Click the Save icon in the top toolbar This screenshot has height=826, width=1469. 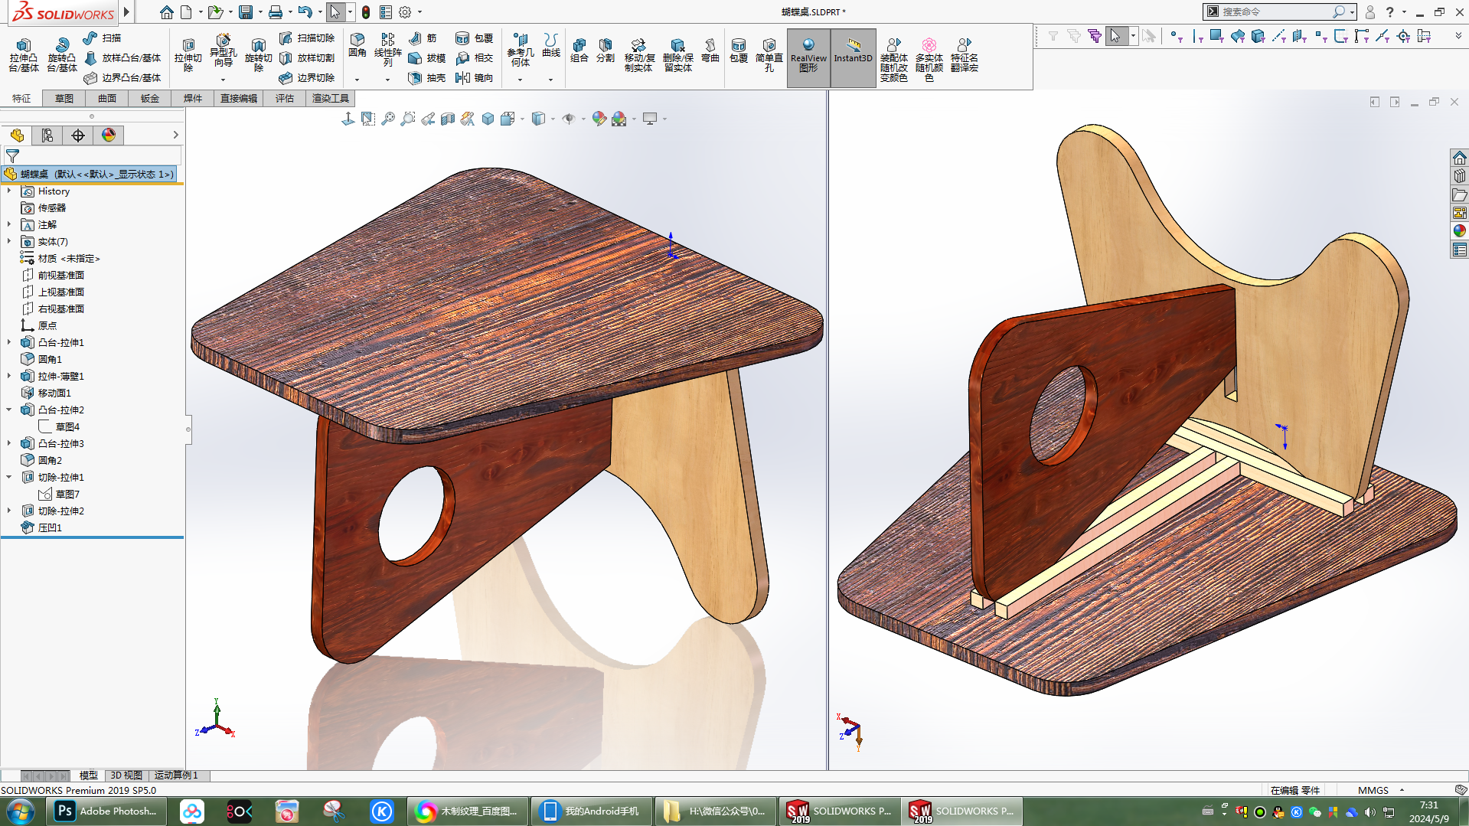coord(245,12)
